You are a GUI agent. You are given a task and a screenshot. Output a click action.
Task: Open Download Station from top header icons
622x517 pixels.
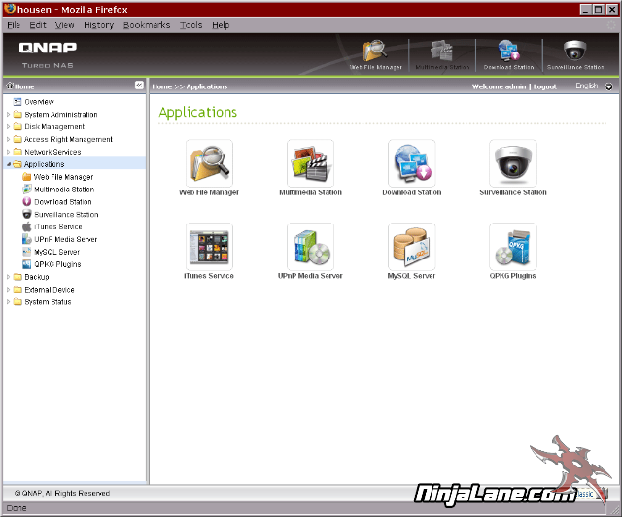[x=508, y=54]
